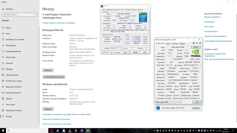Image resolution: width=237 pixels, height=133 pixels.
Task: Click the GPU-Z refresh icon
Action: pos(197,43)
